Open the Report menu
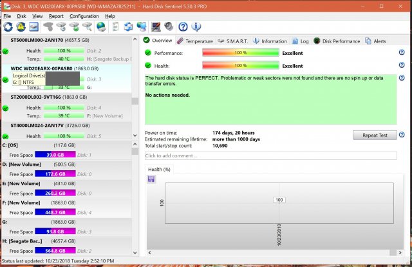The image size is (412, 267). coord(56,15)
